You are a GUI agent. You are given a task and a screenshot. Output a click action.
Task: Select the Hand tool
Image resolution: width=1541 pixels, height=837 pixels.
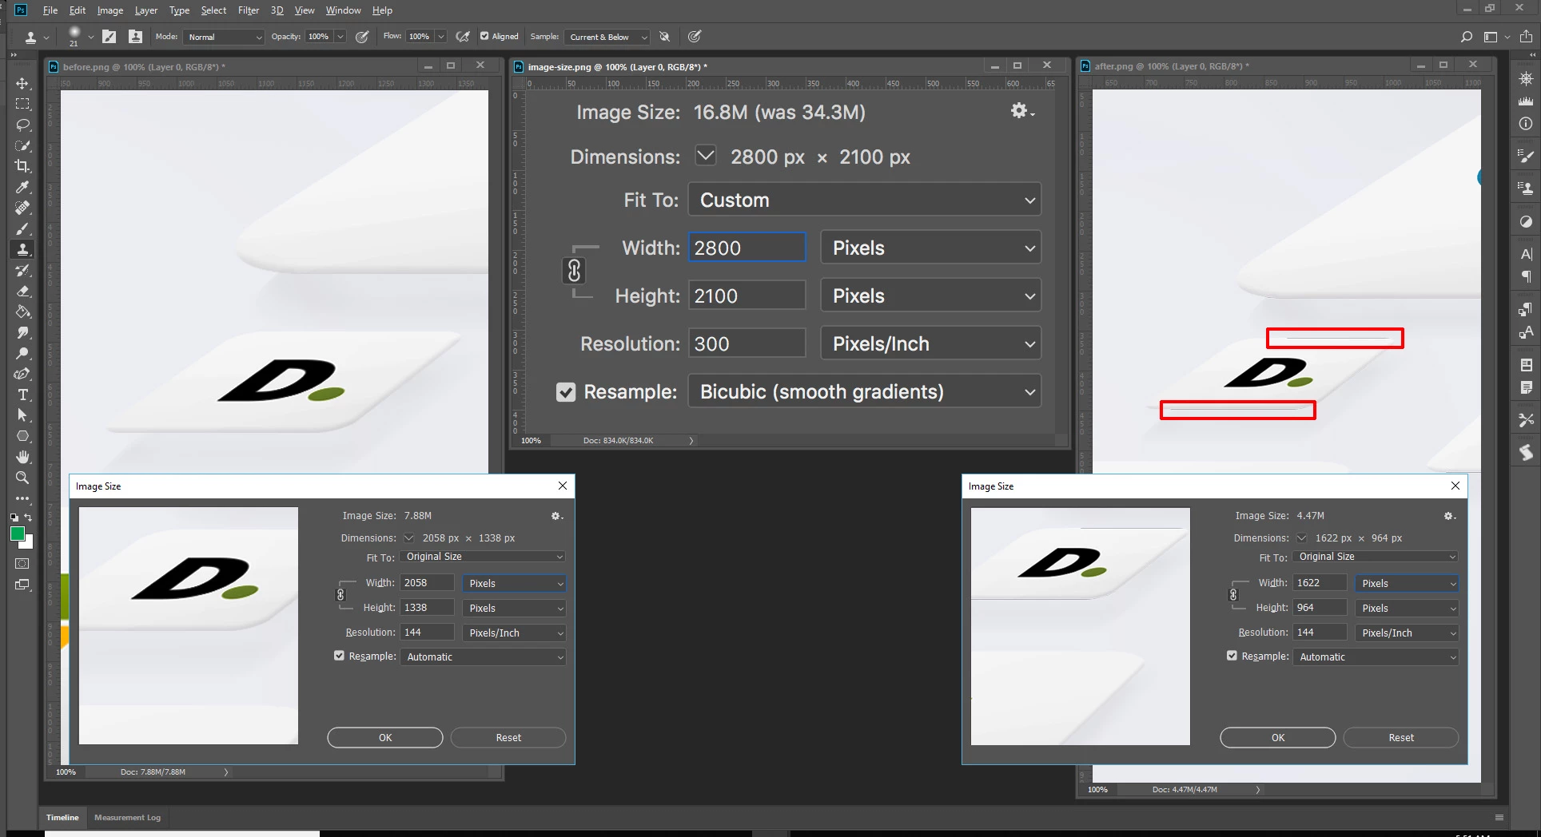click(22, 457)
